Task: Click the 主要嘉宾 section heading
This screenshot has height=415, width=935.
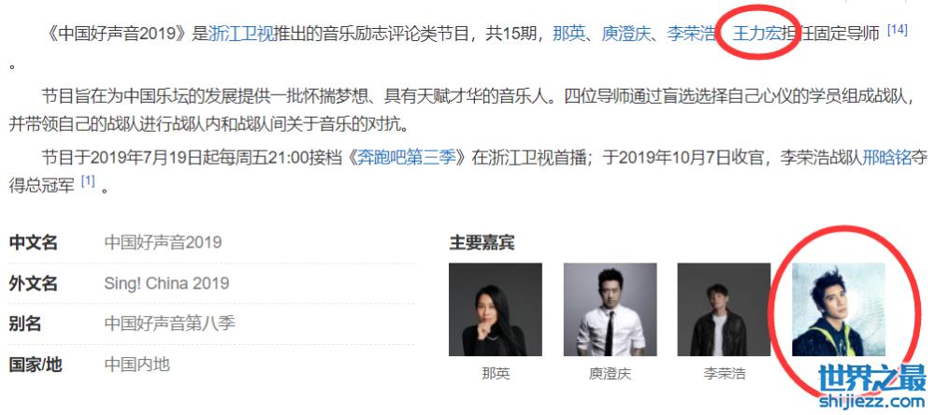Action: coord(482,243)
